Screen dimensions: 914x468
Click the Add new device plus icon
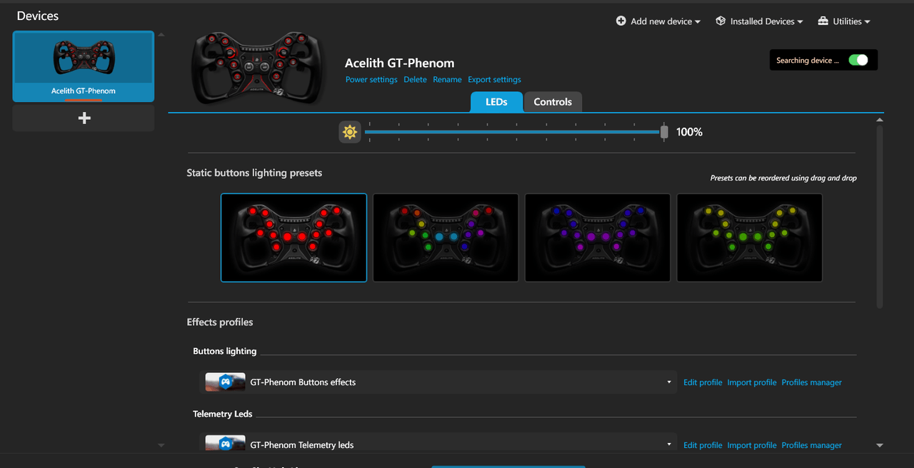[x=621, y=21]
